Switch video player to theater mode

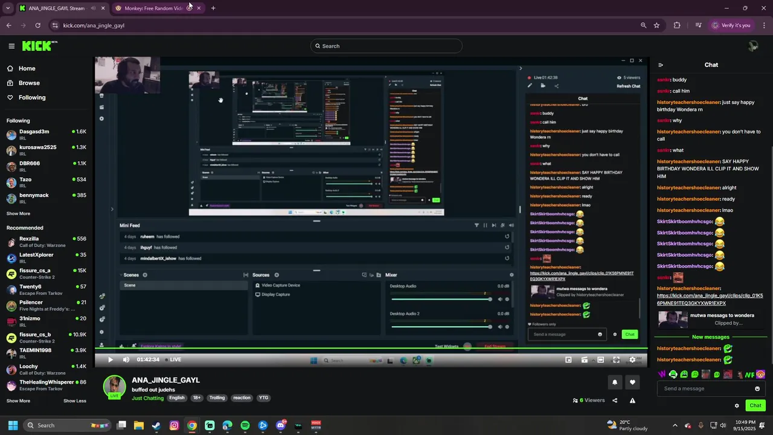coord(600,359)
